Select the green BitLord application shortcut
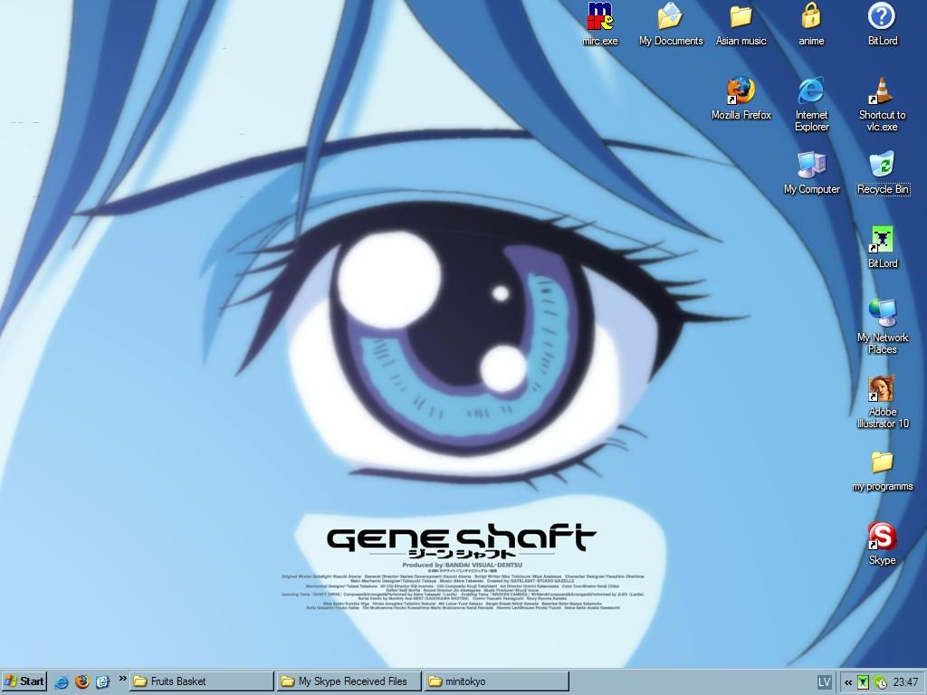Image resolution: width=927 pixels, height=695 pixels. pyautogui.click(x=882, y=247)
